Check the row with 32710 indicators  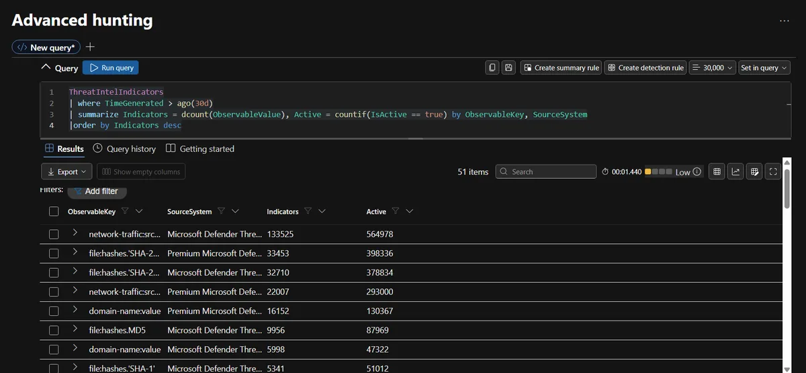(x=54, y=273)
